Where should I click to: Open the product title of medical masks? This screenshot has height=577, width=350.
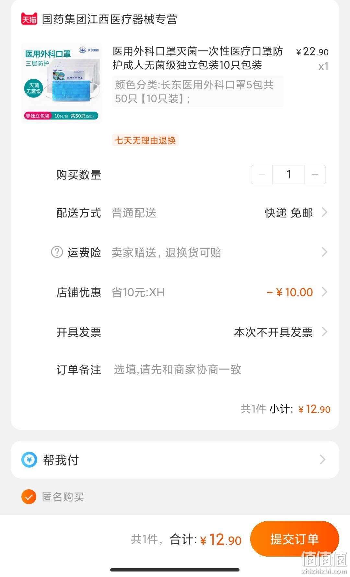coord(198,58)
